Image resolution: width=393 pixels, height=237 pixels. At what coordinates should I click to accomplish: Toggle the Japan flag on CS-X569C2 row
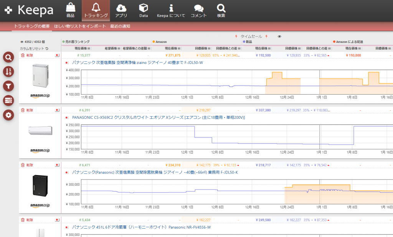click(57, 110)
